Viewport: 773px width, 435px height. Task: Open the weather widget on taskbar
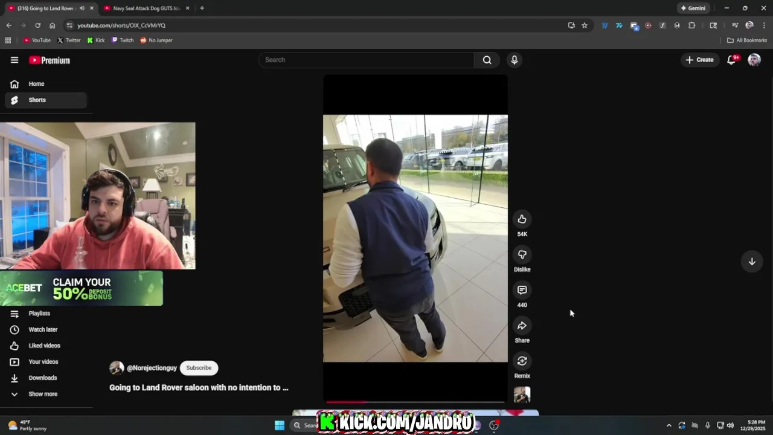tap(27, 425)
